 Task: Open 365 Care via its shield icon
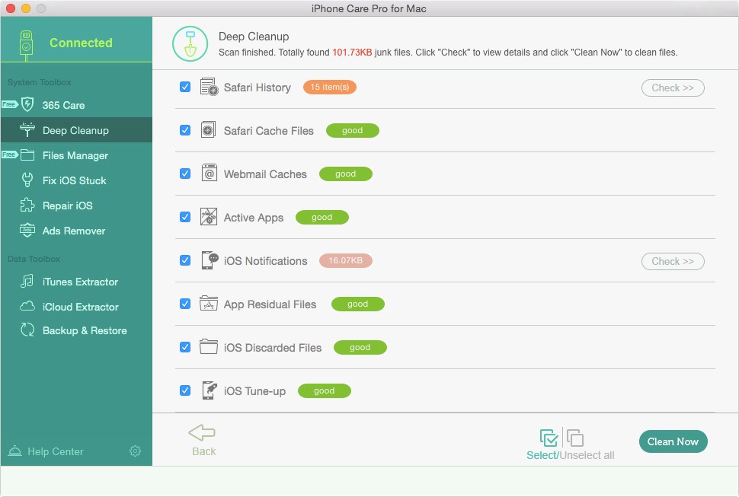pos(27,104)
